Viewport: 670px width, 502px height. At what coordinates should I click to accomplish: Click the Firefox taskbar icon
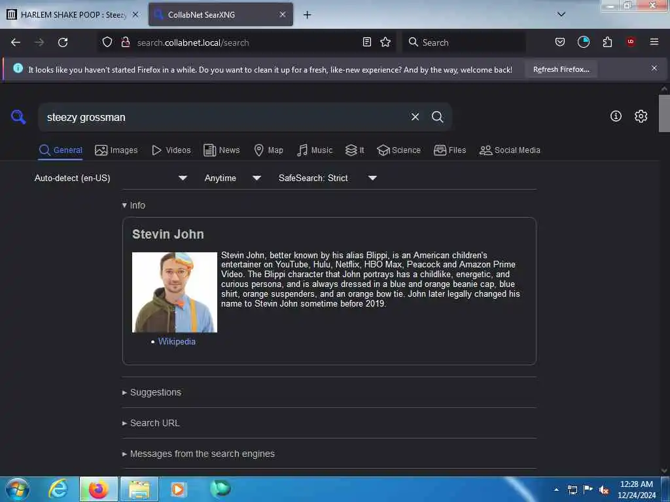[98, 489]
